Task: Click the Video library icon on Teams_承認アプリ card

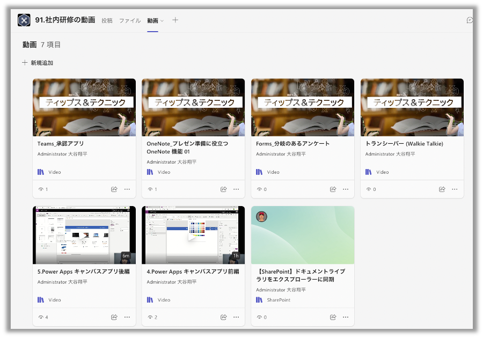Action: point(41,172)
